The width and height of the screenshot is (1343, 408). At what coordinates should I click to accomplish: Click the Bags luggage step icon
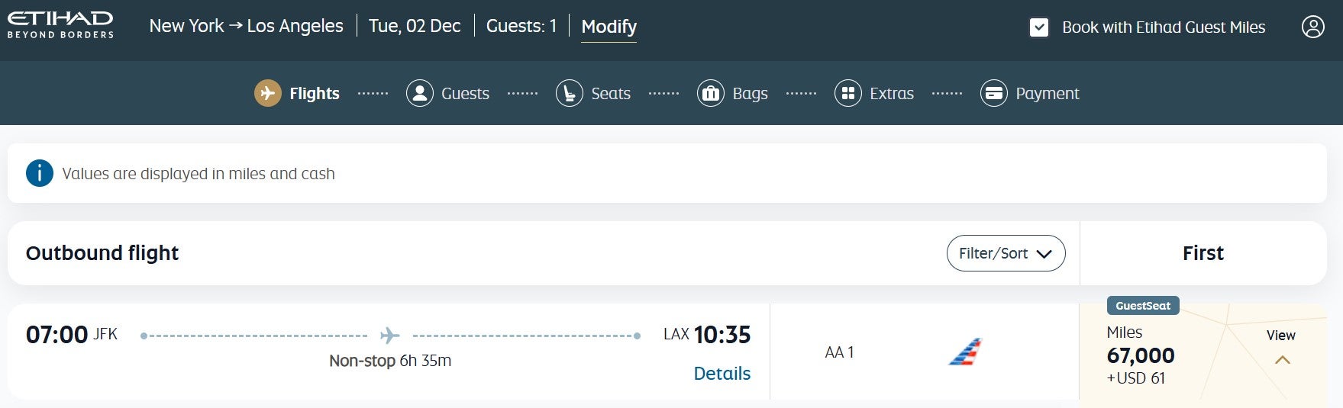710,93
